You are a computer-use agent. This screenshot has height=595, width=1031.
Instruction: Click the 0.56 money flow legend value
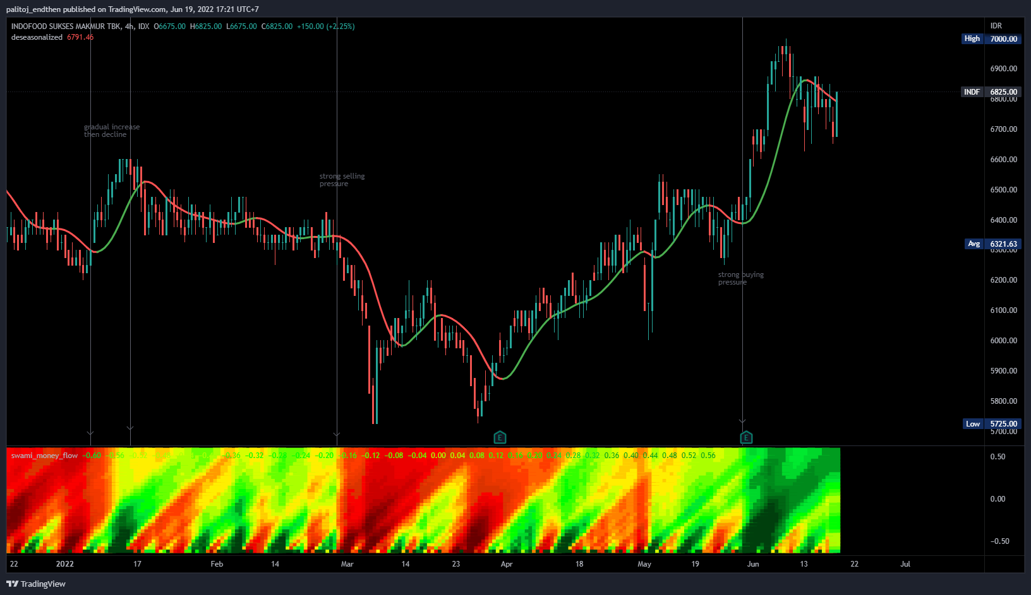point(708,456)
